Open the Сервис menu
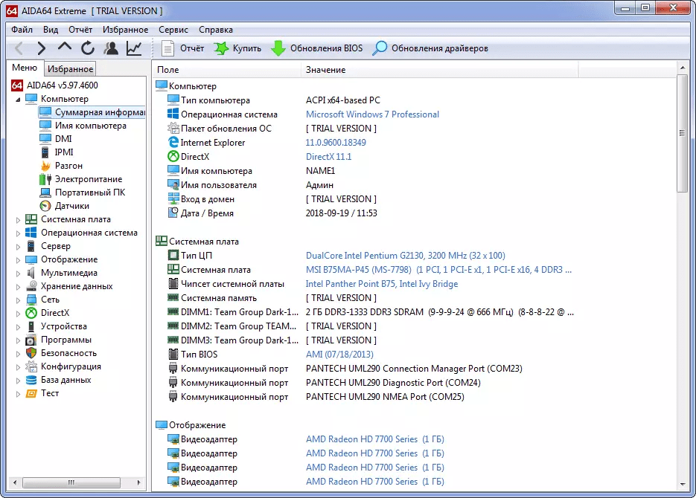The width and height of the screenshot is (696, 498). 173,30
